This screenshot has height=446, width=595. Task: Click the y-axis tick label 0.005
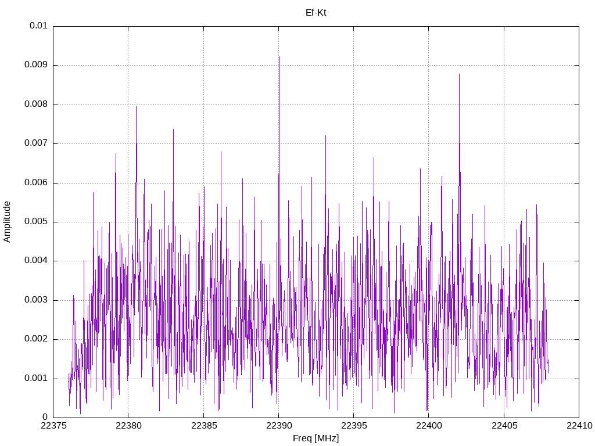(x=36, y=221)
